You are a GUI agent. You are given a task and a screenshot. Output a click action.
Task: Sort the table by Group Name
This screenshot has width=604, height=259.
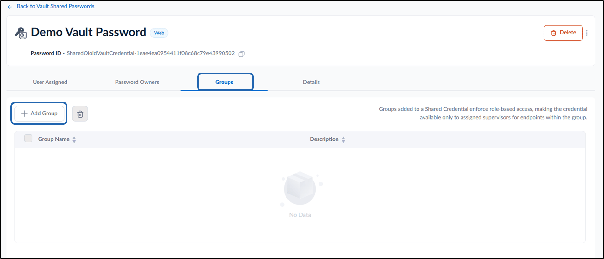pos(74,139)
